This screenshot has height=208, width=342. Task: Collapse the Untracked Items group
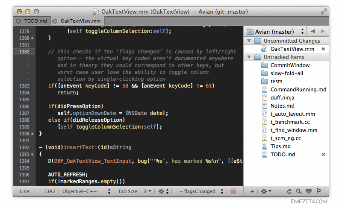pos(249,57)
